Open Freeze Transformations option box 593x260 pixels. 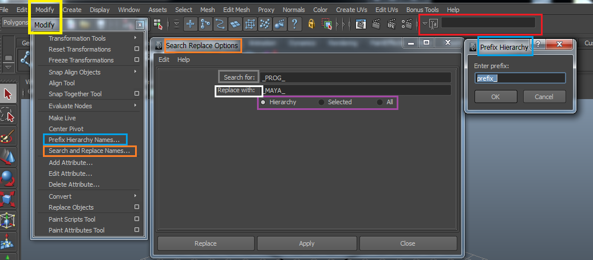[x=137, y=60]
